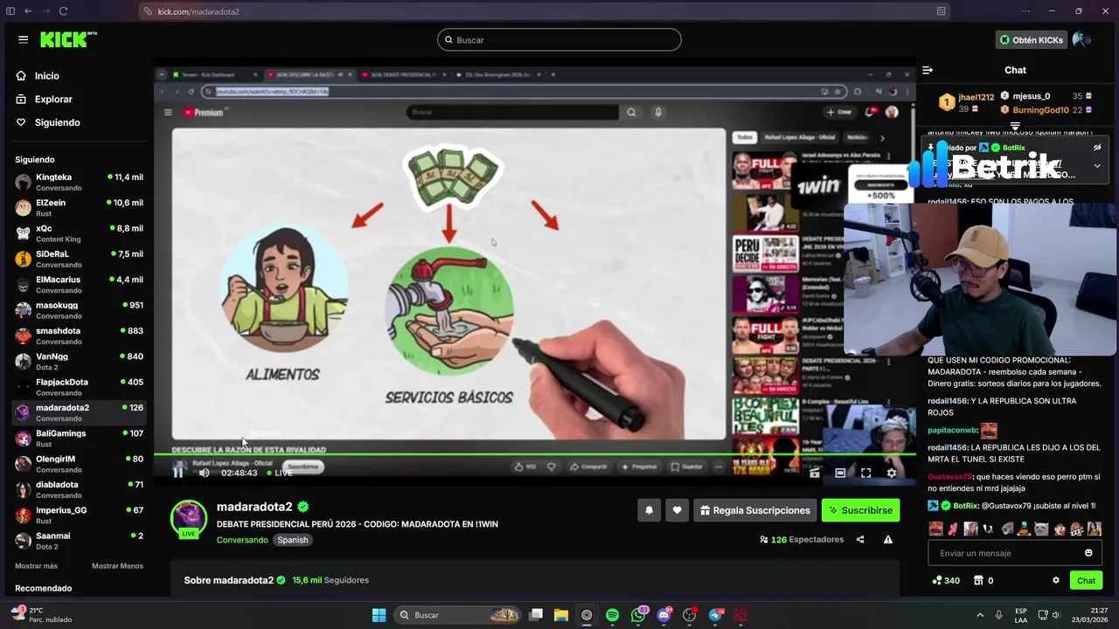This screenshot has height=629, width=1119.
Task: Select the white cat chat emote
Action: tap(1041, 529)
